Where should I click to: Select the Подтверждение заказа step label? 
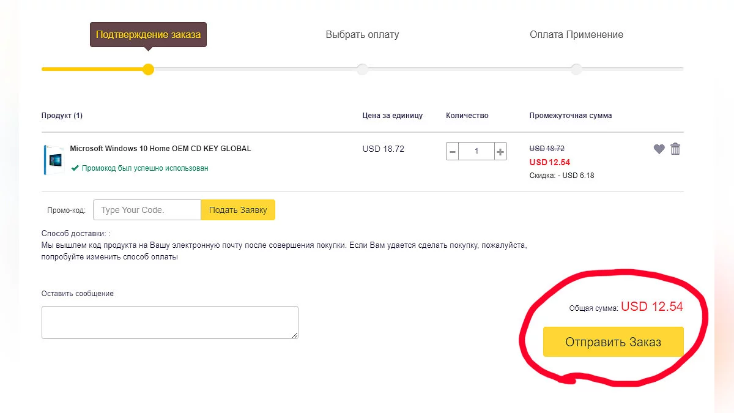point(148,35)
